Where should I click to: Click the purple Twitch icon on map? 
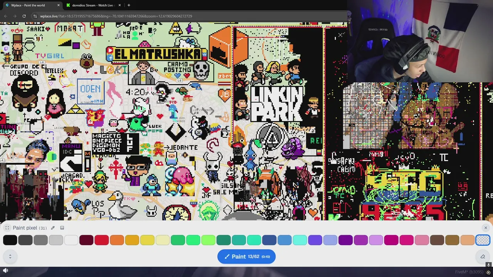(6, 49)
